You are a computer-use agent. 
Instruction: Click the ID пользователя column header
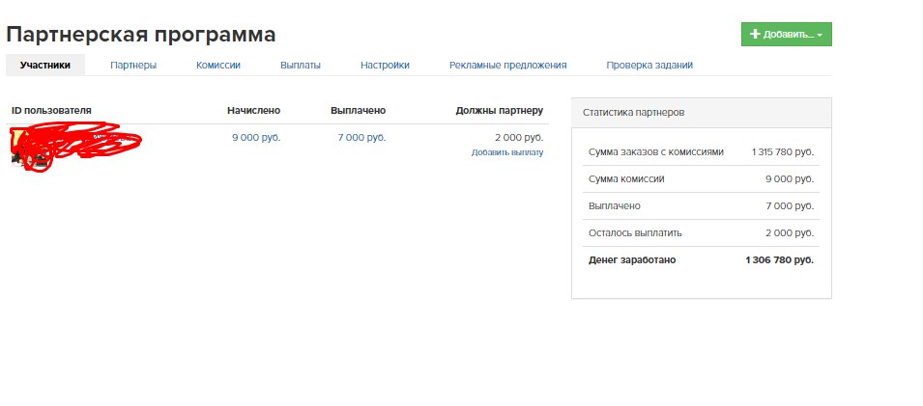coord(51,111)
